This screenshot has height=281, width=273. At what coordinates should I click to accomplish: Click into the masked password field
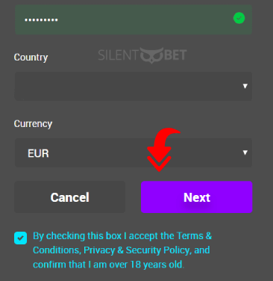click(134, 19)
